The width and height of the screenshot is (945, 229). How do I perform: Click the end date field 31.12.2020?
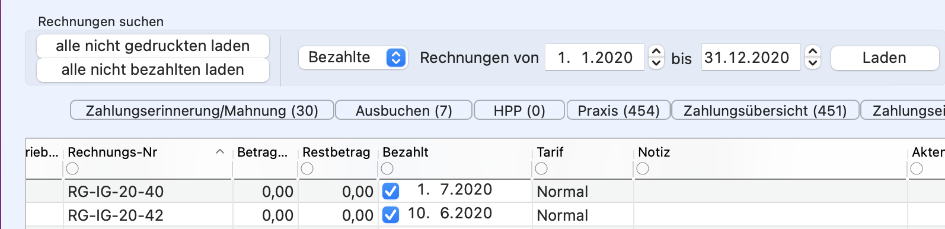[x=751, y=58]
